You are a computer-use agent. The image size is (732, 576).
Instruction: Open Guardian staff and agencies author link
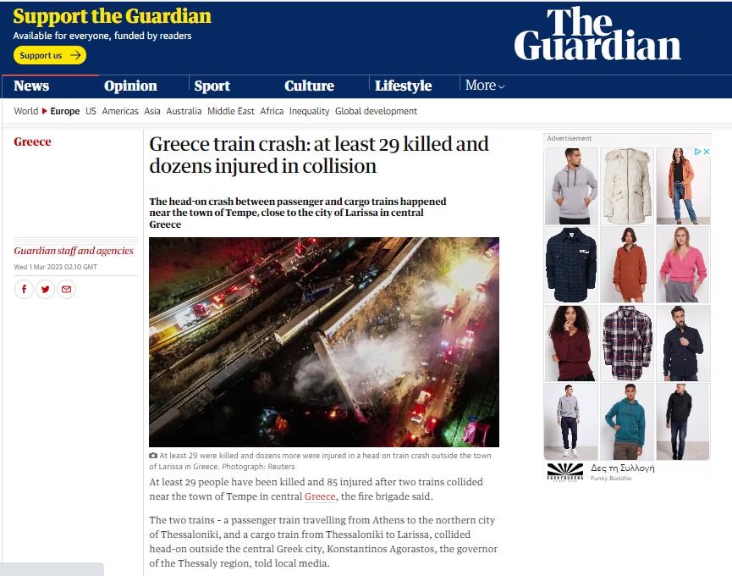click(74, 251)
